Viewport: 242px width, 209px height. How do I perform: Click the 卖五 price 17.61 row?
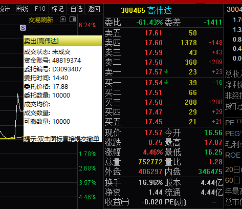[163, 33]
